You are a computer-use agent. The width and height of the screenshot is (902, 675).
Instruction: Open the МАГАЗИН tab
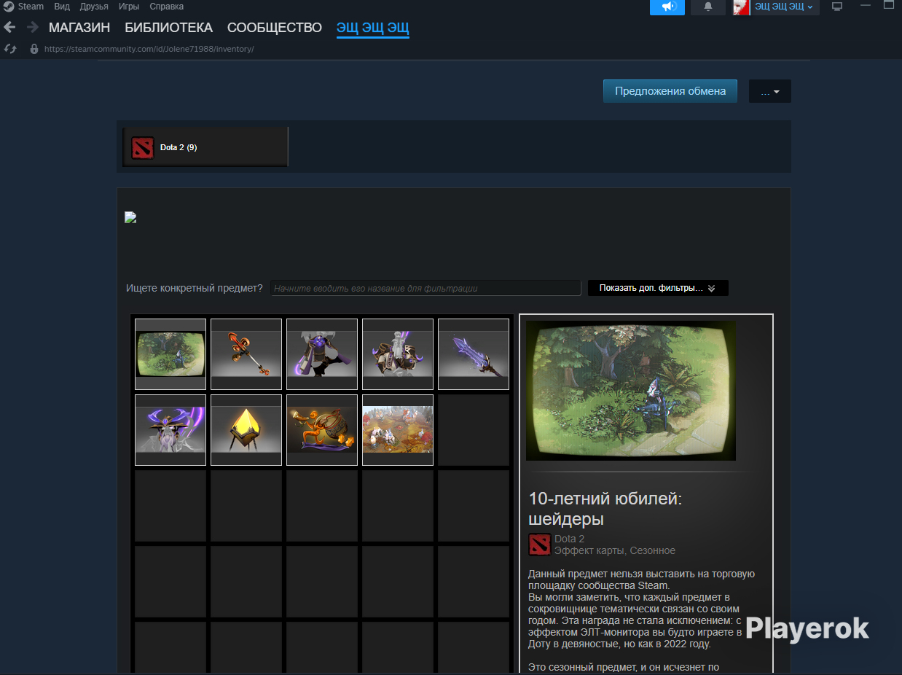pos(79,28)
